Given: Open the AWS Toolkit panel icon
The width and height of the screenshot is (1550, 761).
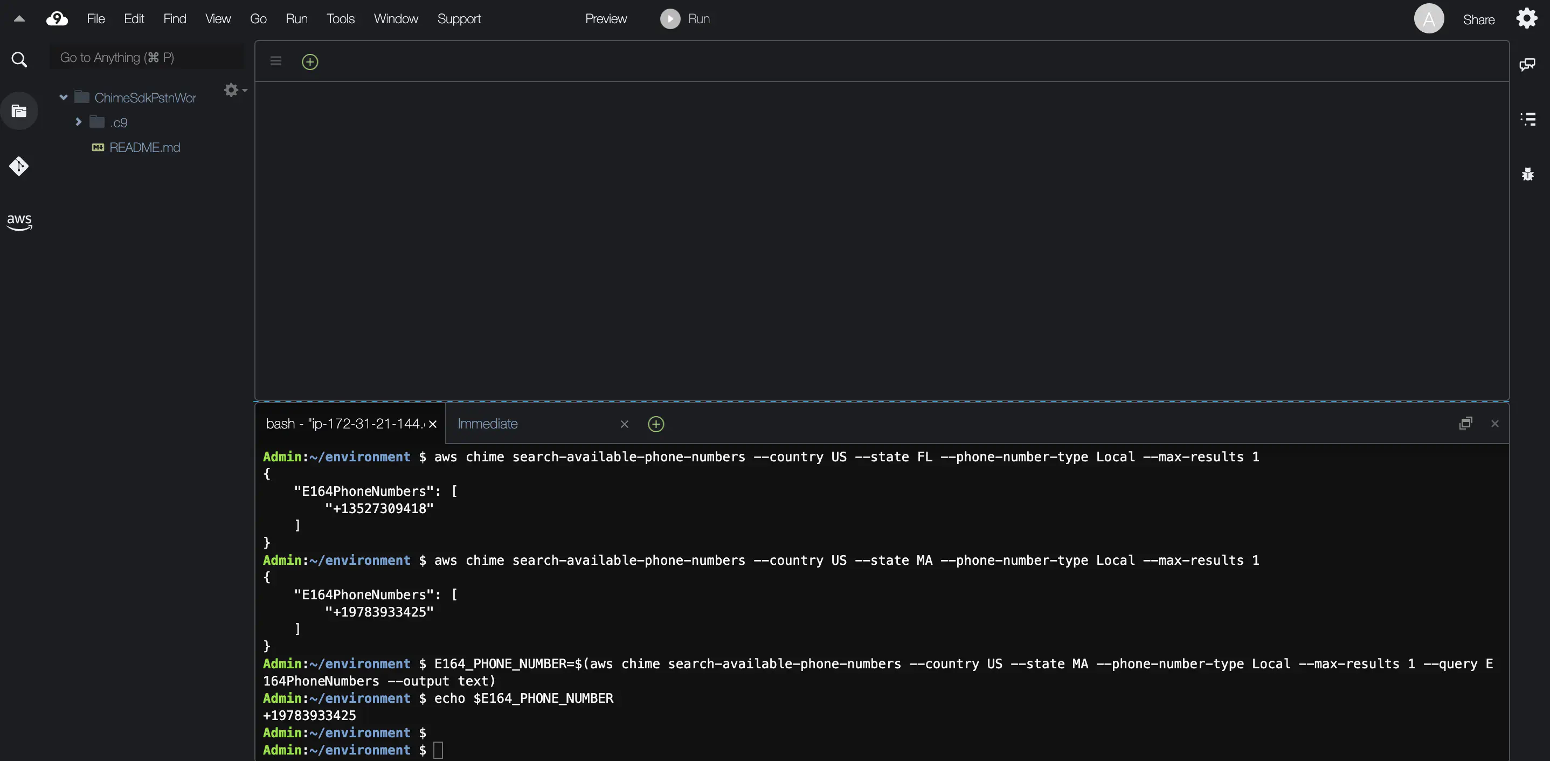Looking at the screenshot, I should [x=19, y=222].
